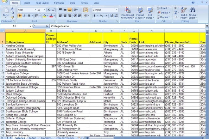
Task: Click the Borders icon
Action: [x=37, y=16]
